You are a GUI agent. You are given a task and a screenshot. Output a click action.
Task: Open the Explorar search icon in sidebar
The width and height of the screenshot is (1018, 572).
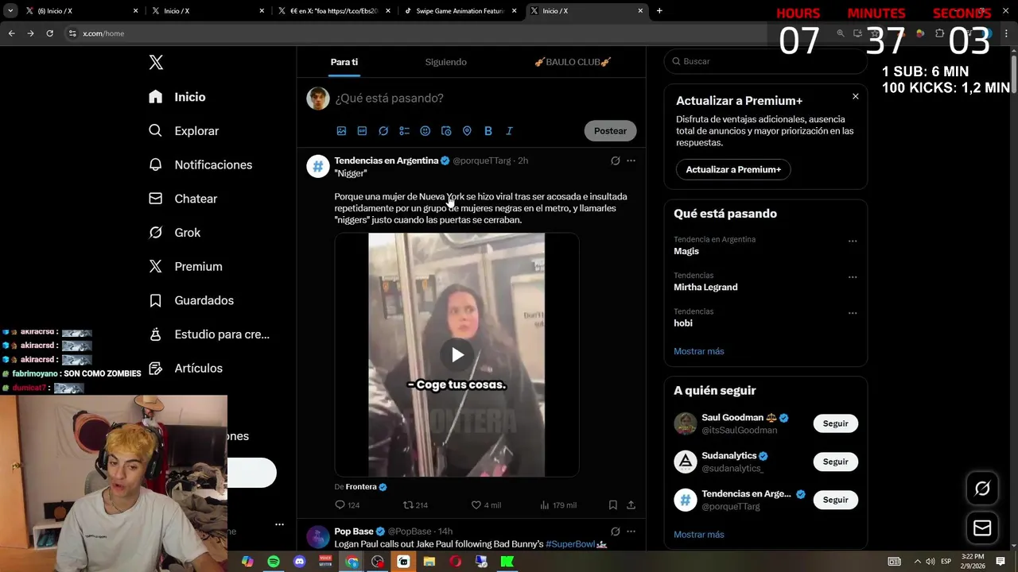(156, 130)
